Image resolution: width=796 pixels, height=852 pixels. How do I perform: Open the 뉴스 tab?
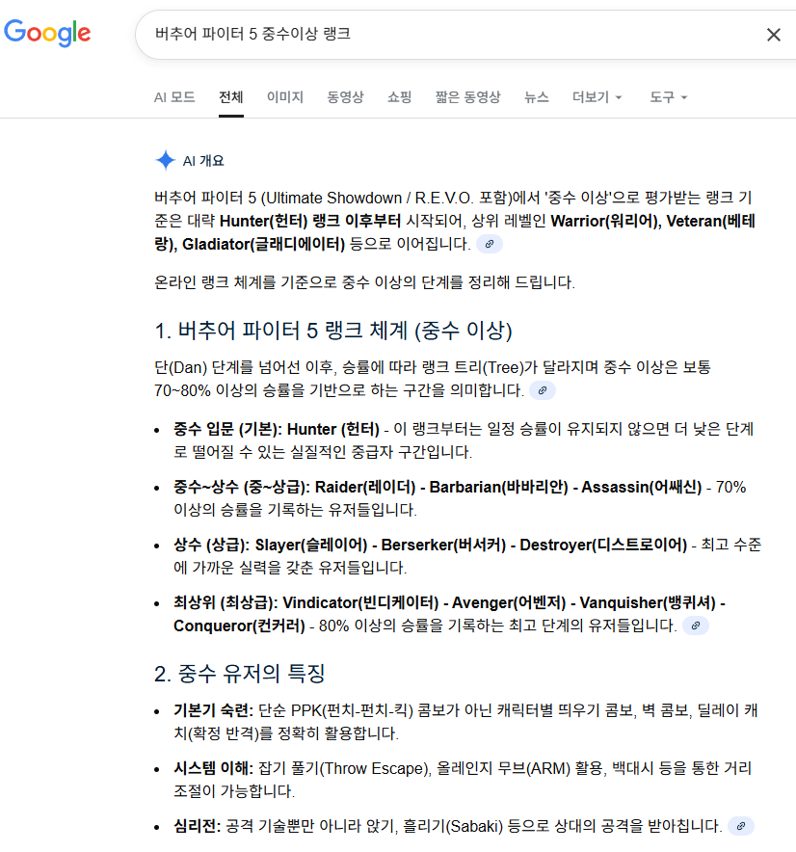[x=536, y=96]
